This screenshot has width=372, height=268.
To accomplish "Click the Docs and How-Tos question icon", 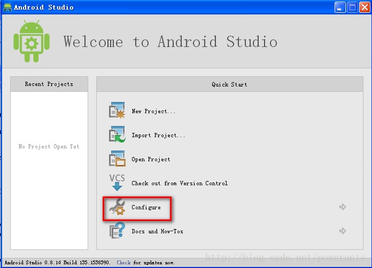I will [x=117, y=231].
